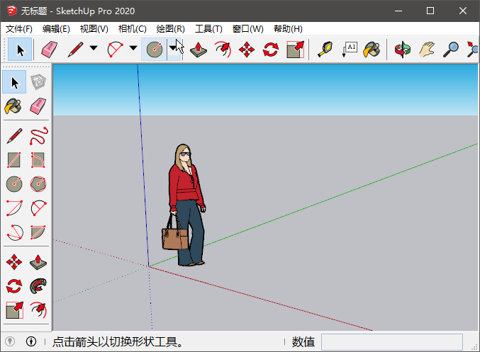Select the Arc tool in top toolbar
Screen dimensions: 480x352
(x=115, y=50)
